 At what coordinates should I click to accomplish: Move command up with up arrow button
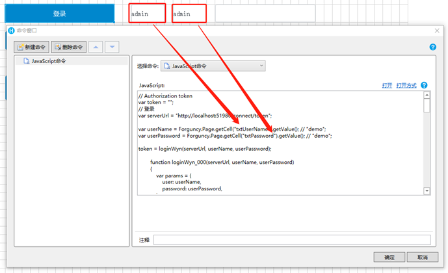click(96, 47)
